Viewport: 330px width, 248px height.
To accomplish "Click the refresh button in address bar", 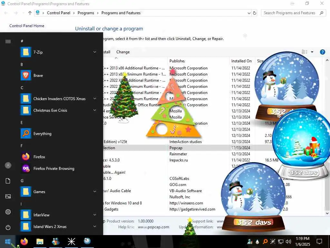I will pos(255,13).
